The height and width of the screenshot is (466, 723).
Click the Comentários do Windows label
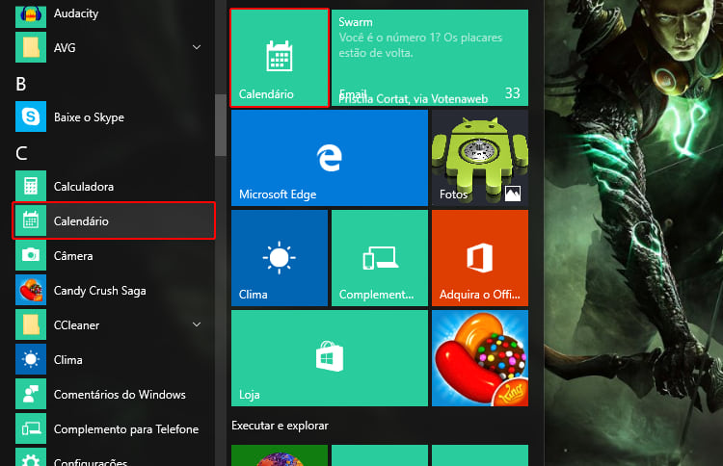pos(120,395)
